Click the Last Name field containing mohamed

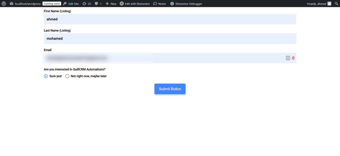(170, 39)
